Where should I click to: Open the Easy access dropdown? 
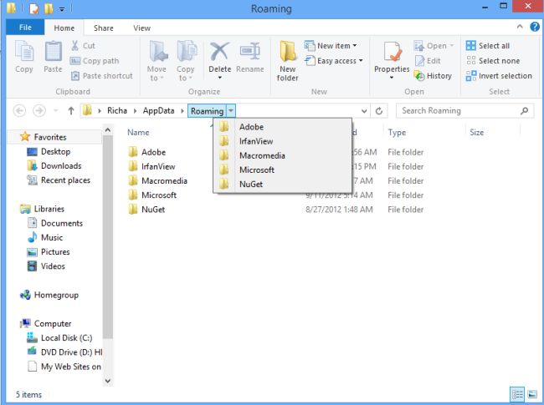pyautogui.click(x=334, y=61)
